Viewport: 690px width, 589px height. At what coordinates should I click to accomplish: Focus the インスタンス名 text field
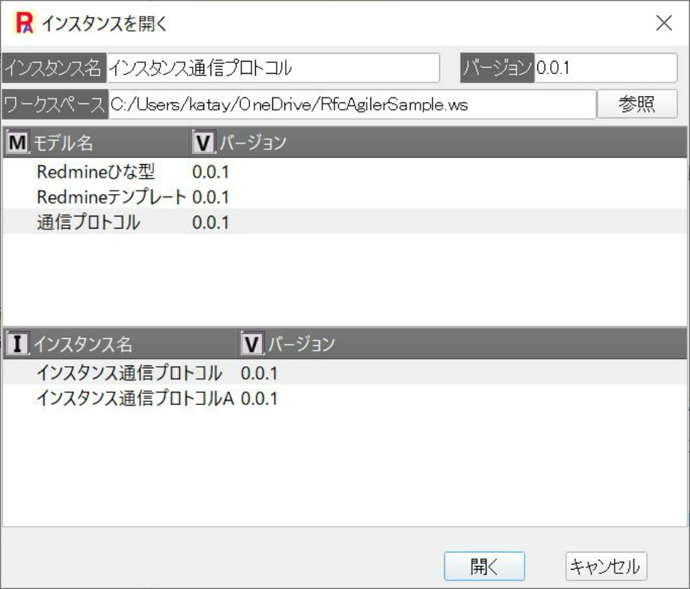[272, 68]
